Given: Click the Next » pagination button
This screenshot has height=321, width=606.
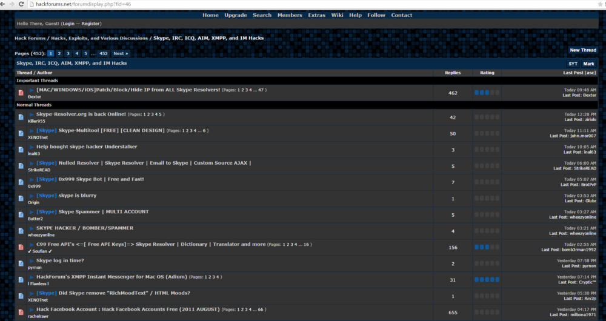Looking at the screenshot, I should pyautogui.click(x=121, y=54).
